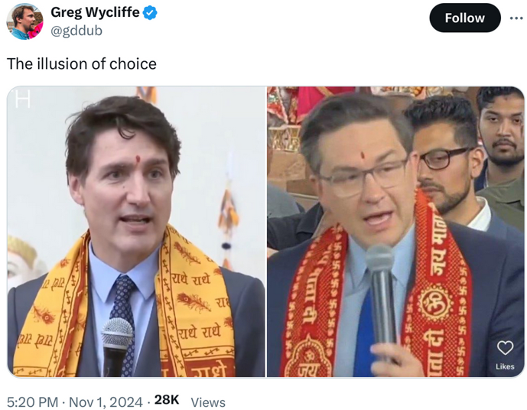Screen dimensions: 527x410
Task: Click the H watermark on left photo
Action: (x=23, y=99)
